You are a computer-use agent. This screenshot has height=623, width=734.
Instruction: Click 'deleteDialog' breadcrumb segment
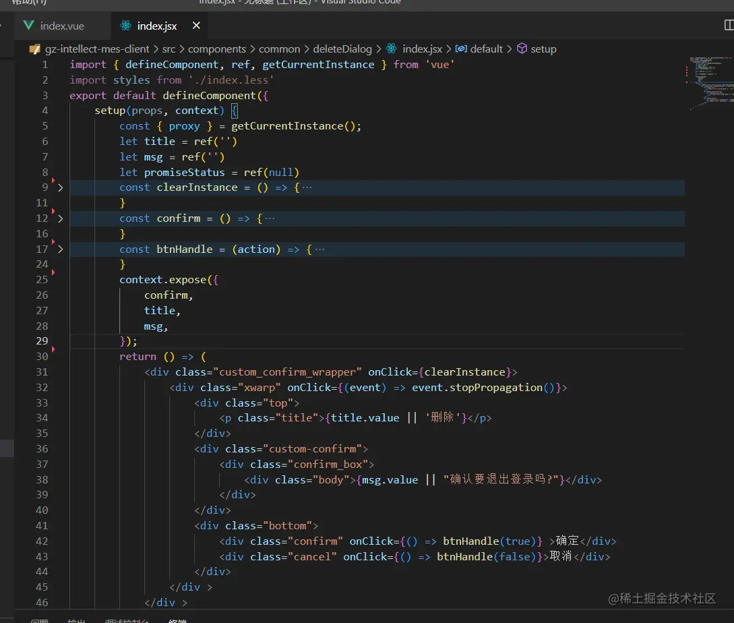pyautogui.click(x=342, y=49)
